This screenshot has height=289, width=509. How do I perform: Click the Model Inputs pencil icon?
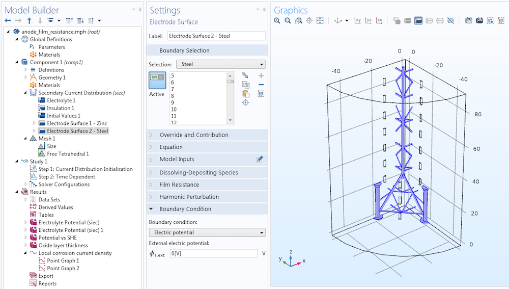(260, 160)
